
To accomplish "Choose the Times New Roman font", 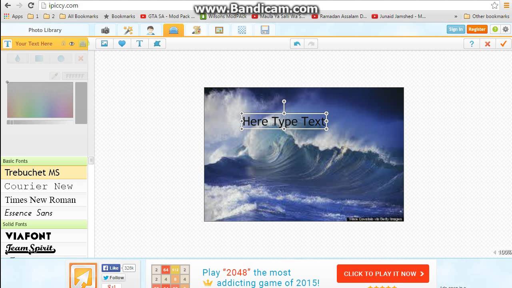I will 44,200.
